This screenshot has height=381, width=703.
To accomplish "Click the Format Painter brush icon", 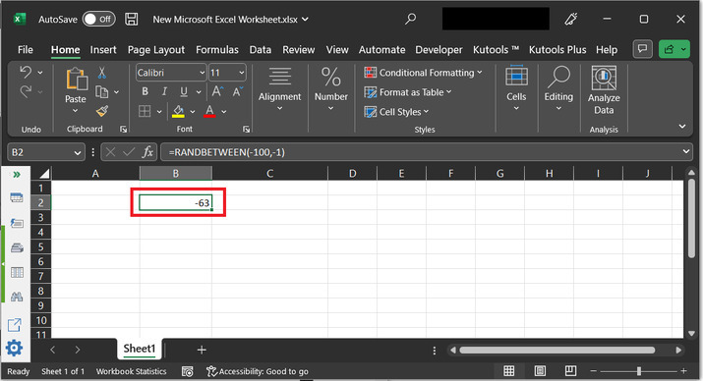I will click(102, 111).
